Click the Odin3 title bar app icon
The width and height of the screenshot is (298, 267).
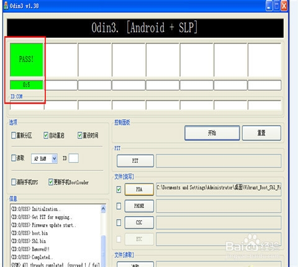[x=6, y=6]
